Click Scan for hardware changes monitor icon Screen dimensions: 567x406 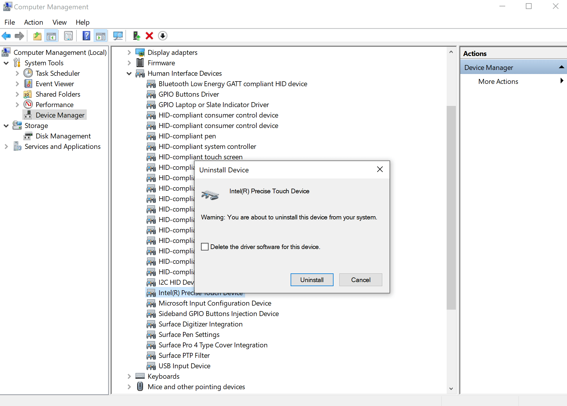pyautogui.click(x=118, y=36)
